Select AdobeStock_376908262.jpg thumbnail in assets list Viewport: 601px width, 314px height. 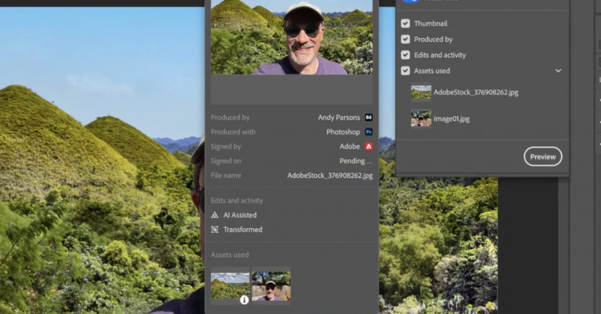point(421,93)
